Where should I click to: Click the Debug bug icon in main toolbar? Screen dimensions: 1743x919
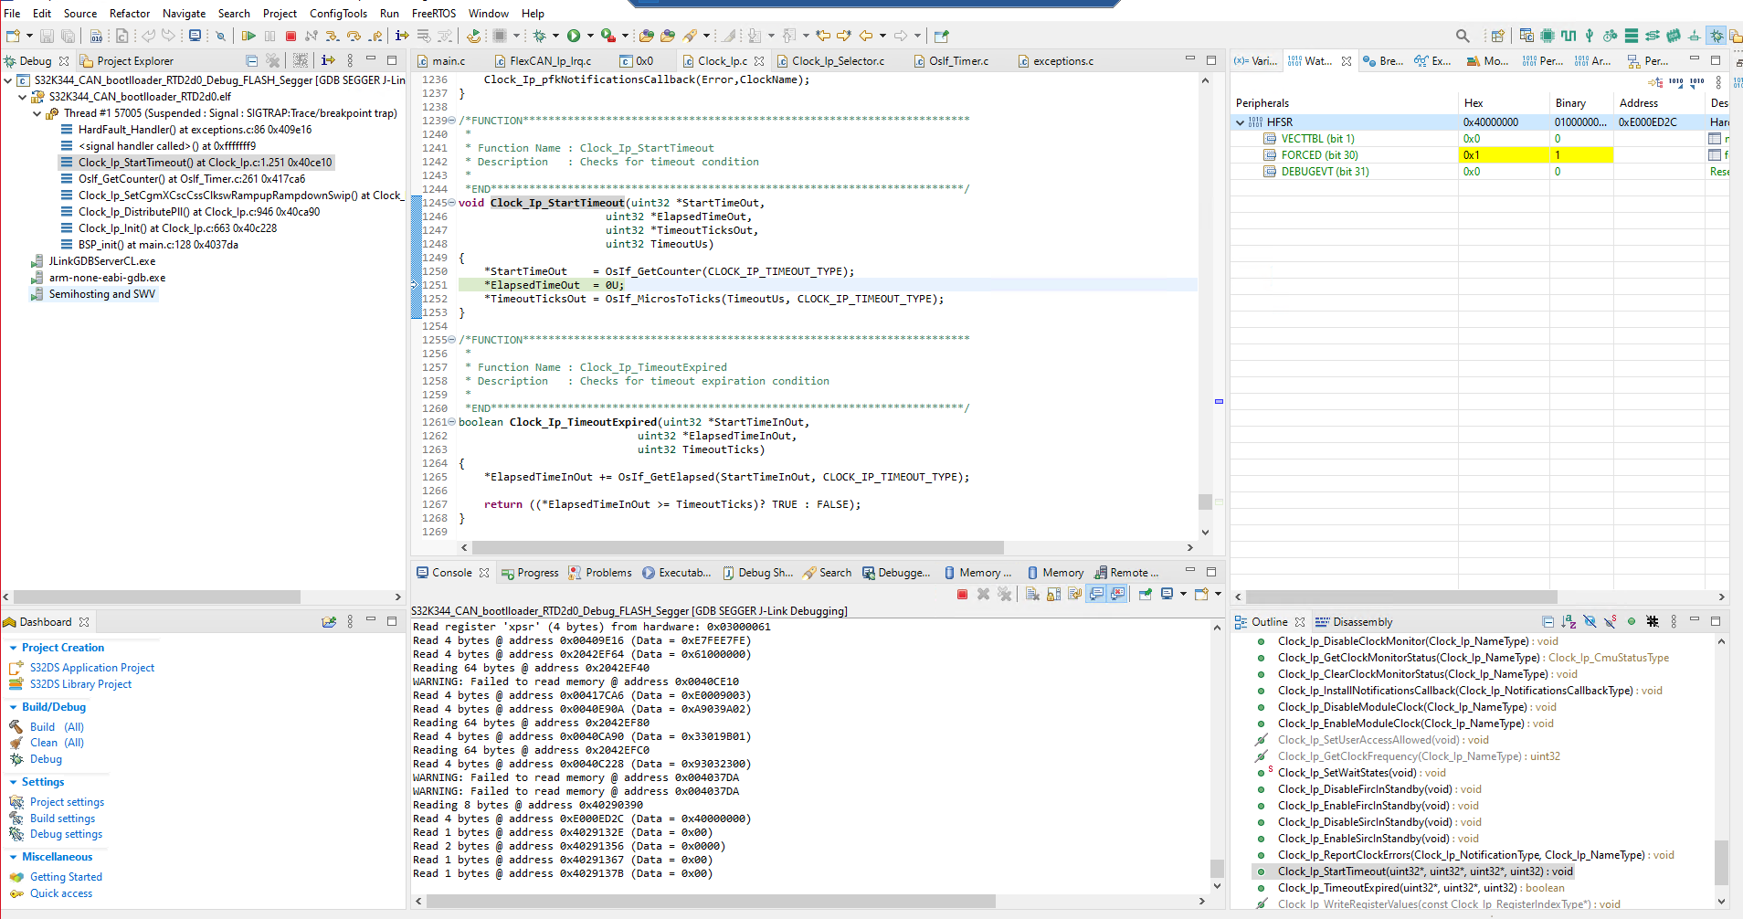540,36
